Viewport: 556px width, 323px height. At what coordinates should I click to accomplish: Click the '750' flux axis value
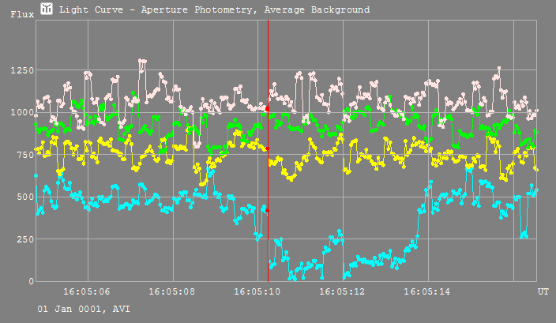(25, 155)
